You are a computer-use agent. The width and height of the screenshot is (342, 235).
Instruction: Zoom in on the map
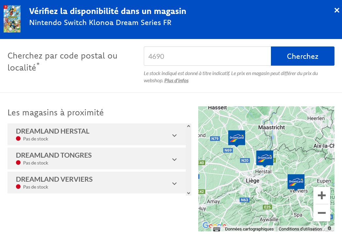[x=322, y=195]
